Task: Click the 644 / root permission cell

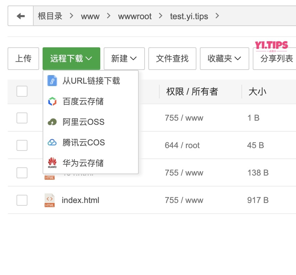Action: click(182, 145)
